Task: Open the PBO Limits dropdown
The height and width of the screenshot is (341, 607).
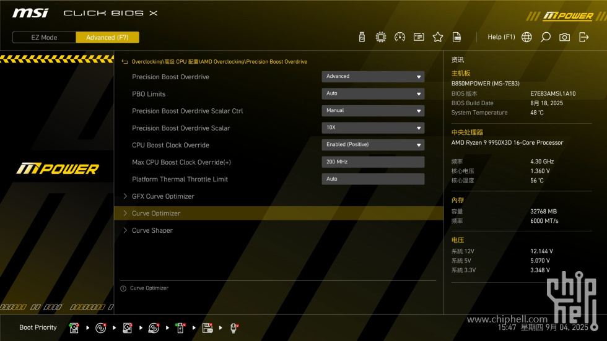Action: click(x=373, y=93)
